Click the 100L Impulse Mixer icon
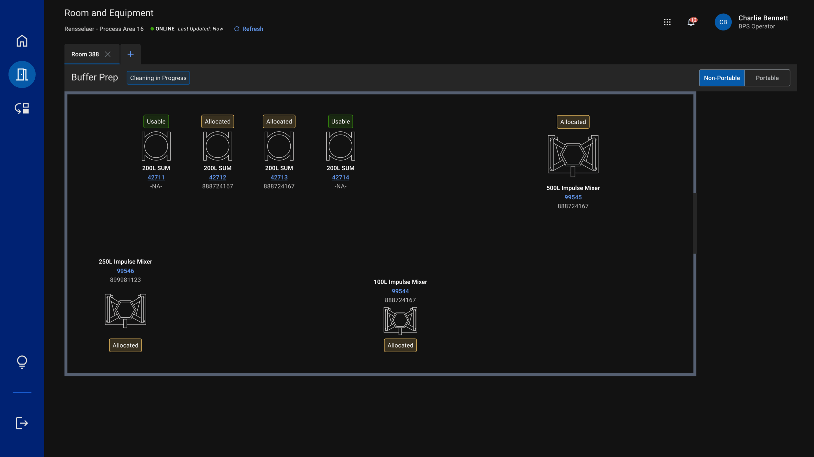This screenshot has width=814, height=457. pyautogui.click(x=400, y=321)
